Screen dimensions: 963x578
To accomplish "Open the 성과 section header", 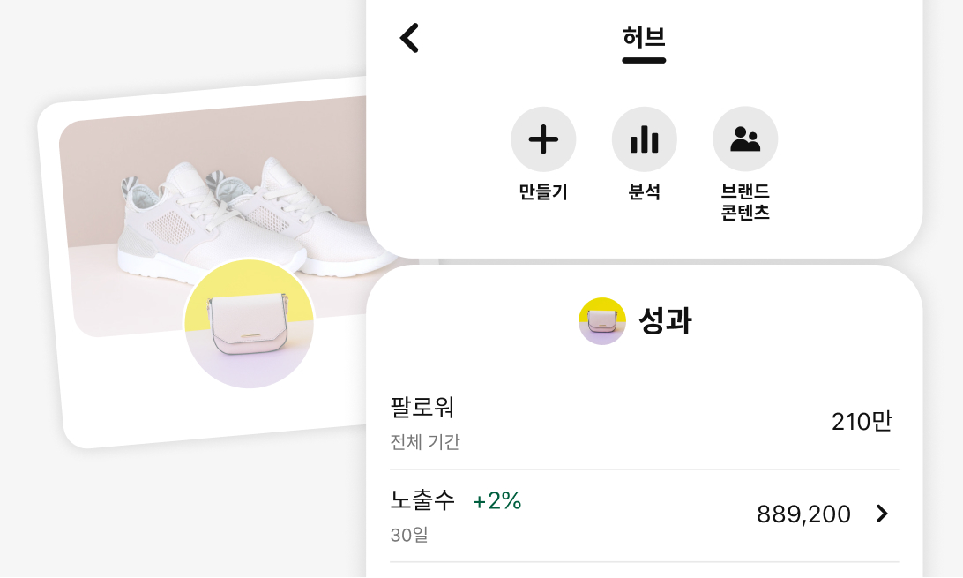I will click(x=668, y=320).
